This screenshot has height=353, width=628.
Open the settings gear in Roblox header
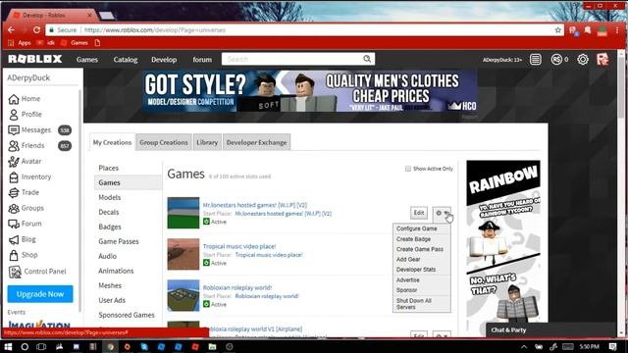[583, 60]
